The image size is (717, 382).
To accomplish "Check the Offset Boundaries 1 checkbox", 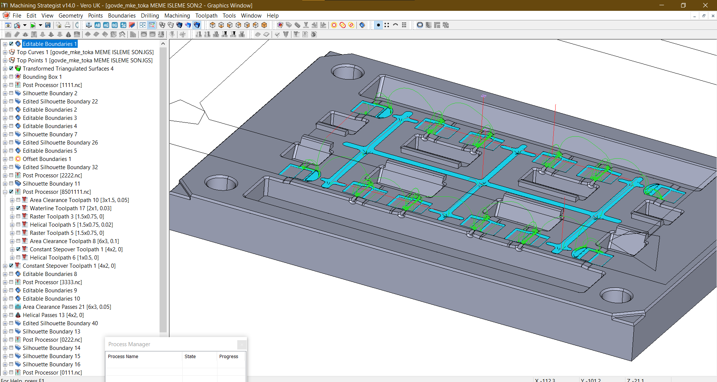I will tap(11, 159).
